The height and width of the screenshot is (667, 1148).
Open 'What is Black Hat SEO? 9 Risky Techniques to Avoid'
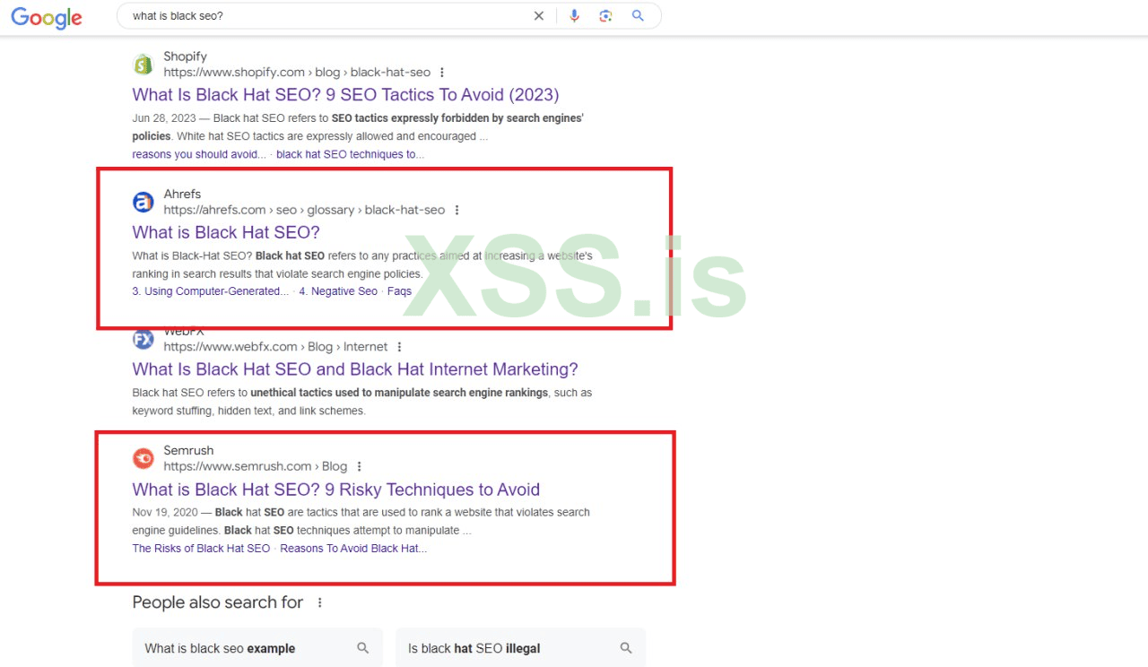click(335, 490)
